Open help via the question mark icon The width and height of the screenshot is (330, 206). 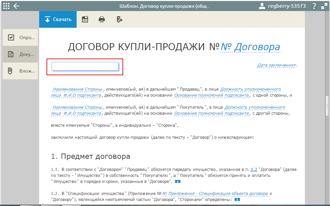coord(314,5)
